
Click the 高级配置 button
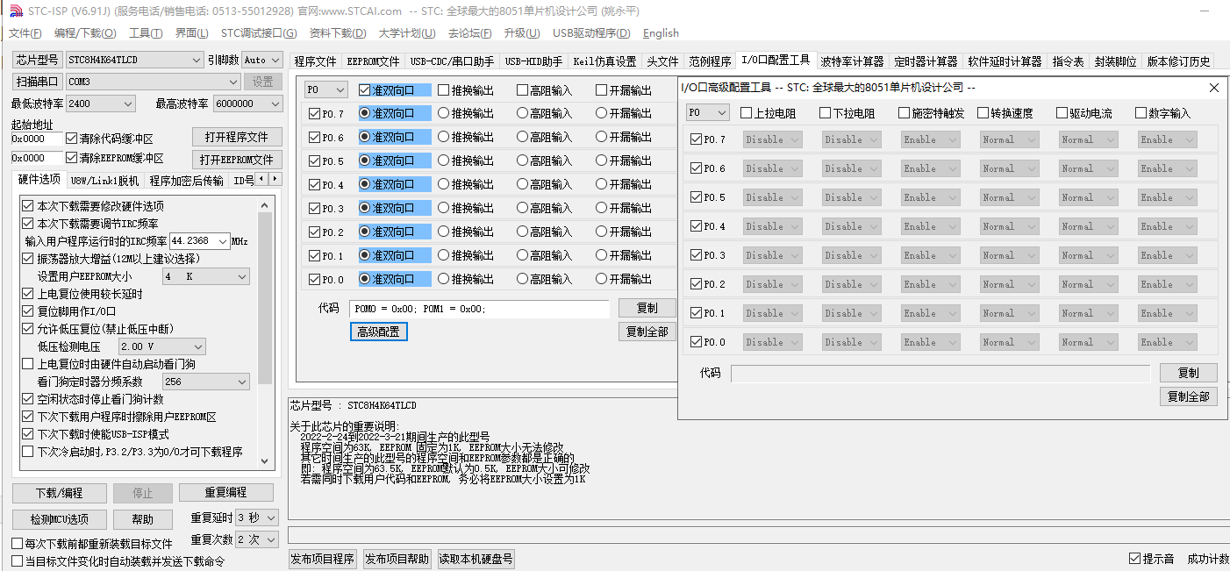[x=379, y=332]
